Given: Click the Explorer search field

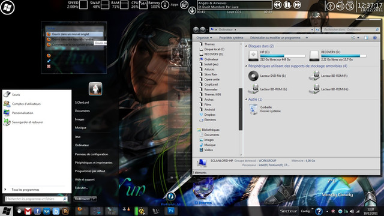Looking at the screenshot, I should pos(351,29).
